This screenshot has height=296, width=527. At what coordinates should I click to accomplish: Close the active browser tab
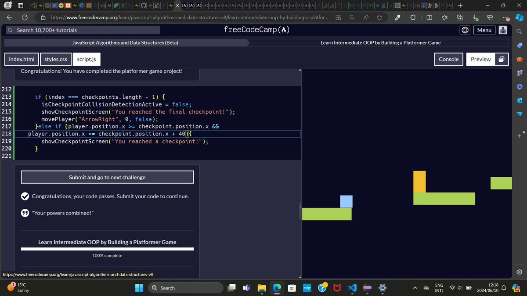click(177, 6)
